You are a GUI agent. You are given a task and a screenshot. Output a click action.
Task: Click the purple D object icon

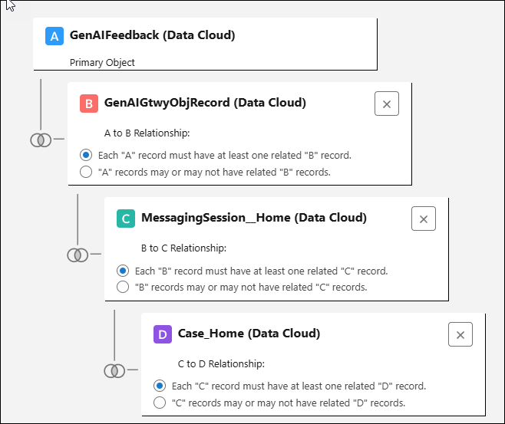pyautogui.click(x=163, y=334)
